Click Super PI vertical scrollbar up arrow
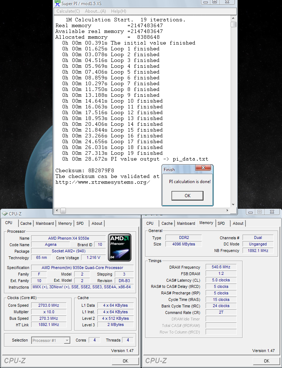 (233, 18)
